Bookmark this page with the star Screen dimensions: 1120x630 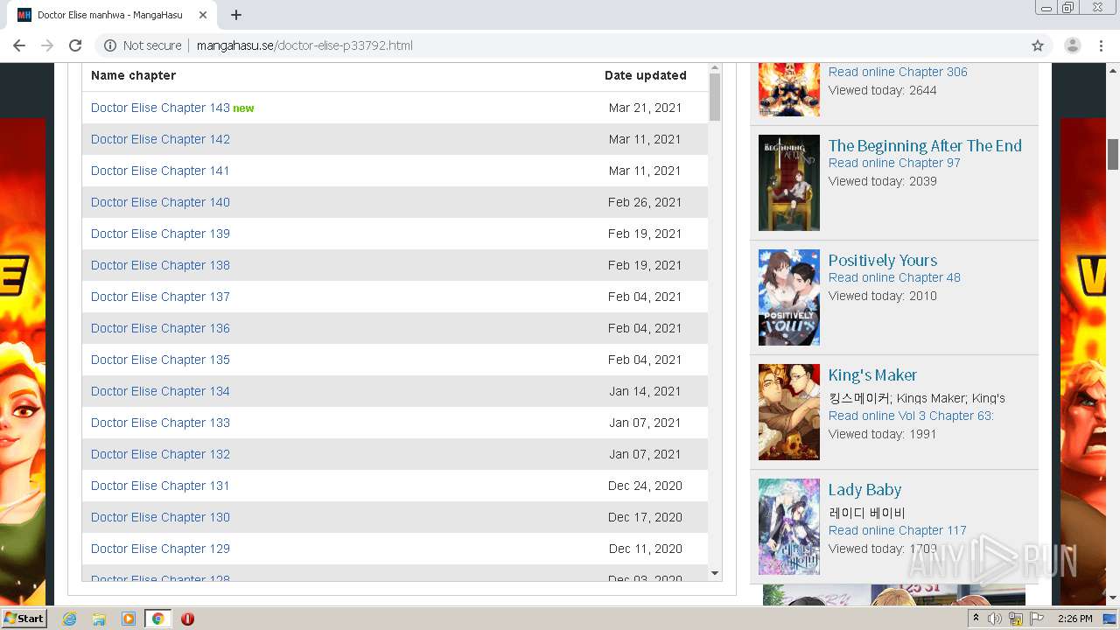1038,45
